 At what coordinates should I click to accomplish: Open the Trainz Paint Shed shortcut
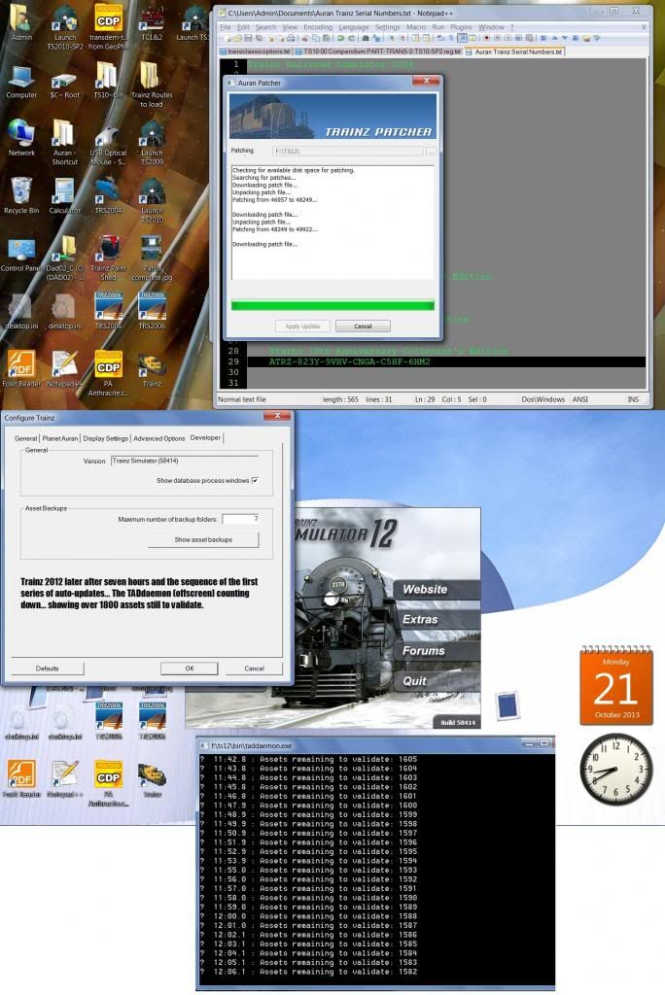point(108,258)
